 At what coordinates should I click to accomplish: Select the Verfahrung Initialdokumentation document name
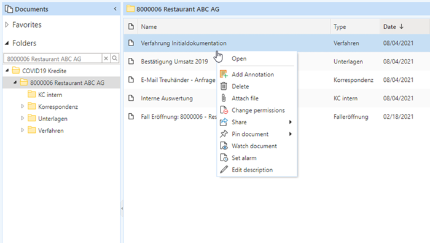(x=184, y=43)
